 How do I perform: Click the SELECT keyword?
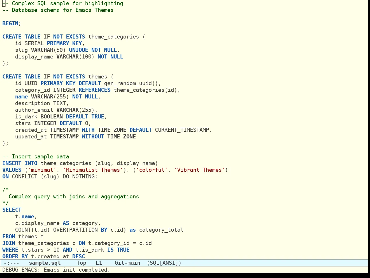click(x=12, y=210)
